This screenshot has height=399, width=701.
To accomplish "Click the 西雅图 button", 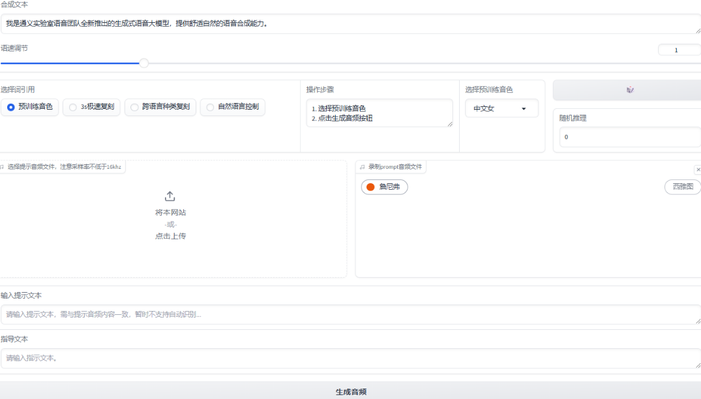I will pos(682,187).
